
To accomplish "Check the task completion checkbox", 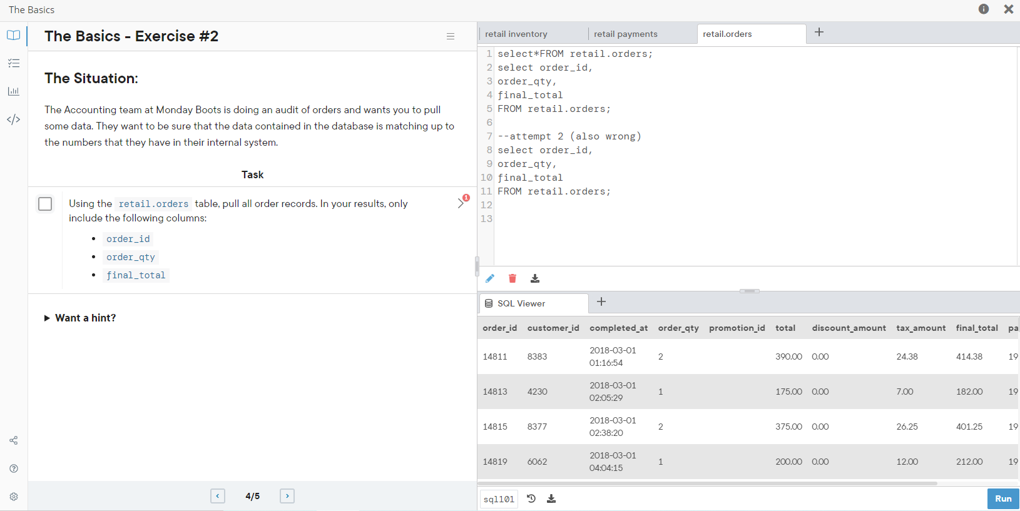I will 45,204.
